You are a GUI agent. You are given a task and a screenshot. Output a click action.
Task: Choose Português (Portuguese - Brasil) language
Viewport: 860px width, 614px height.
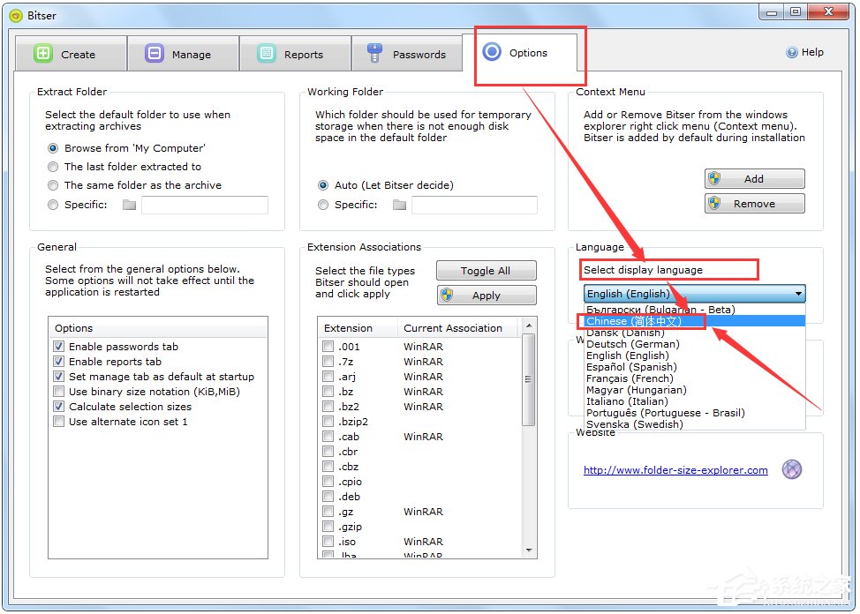point(694,414)
